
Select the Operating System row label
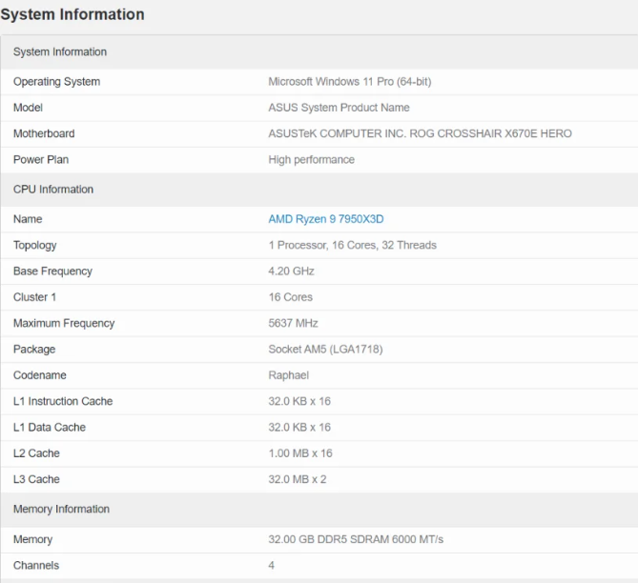(56, 82)
